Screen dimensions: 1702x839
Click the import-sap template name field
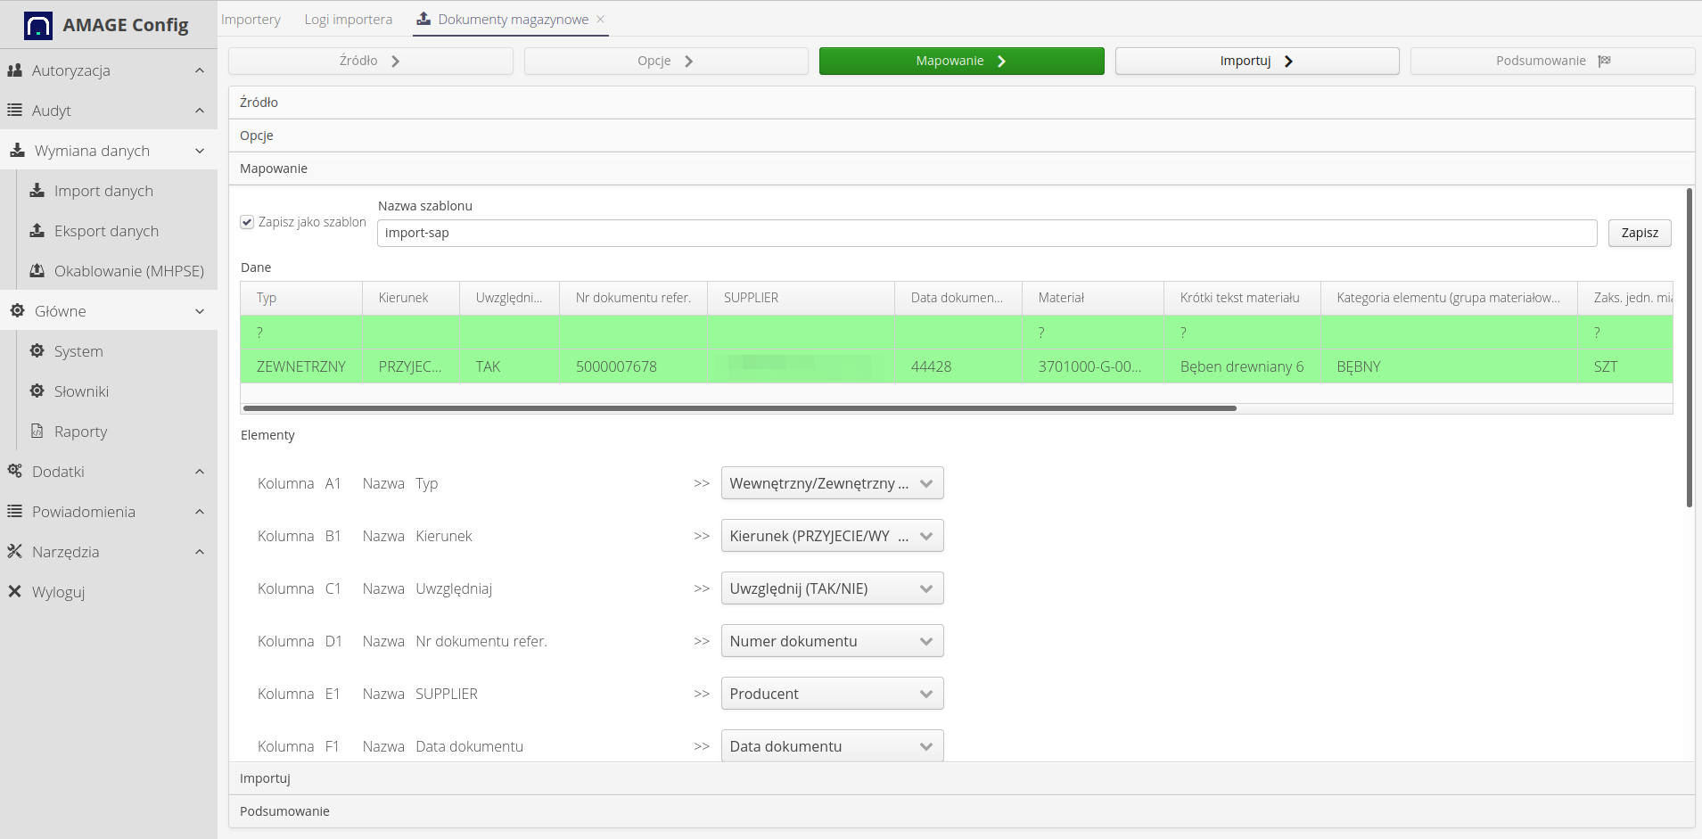986,232
